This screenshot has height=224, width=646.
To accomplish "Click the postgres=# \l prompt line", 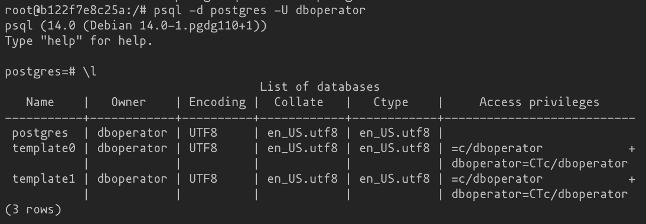I will click(x=51, y=71).
